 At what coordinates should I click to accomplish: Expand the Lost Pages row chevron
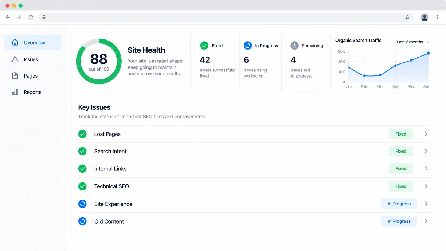click(426, 134)
